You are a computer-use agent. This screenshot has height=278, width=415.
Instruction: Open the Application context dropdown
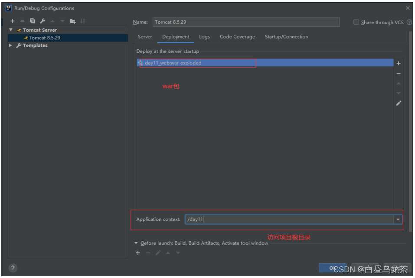397,219
